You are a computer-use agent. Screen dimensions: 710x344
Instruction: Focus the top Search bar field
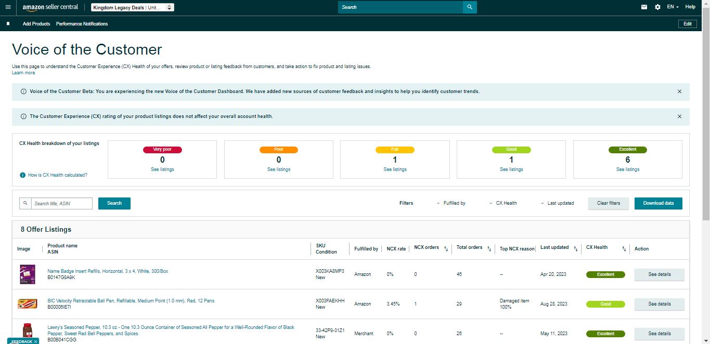click(x=401, y=7)
